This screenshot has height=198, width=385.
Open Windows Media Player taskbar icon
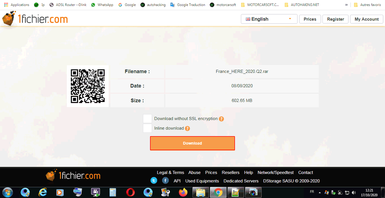[60, 192]
